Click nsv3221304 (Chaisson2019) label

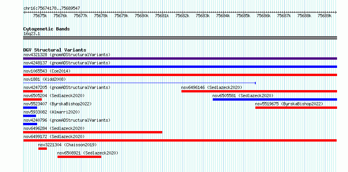coord(68,145)
